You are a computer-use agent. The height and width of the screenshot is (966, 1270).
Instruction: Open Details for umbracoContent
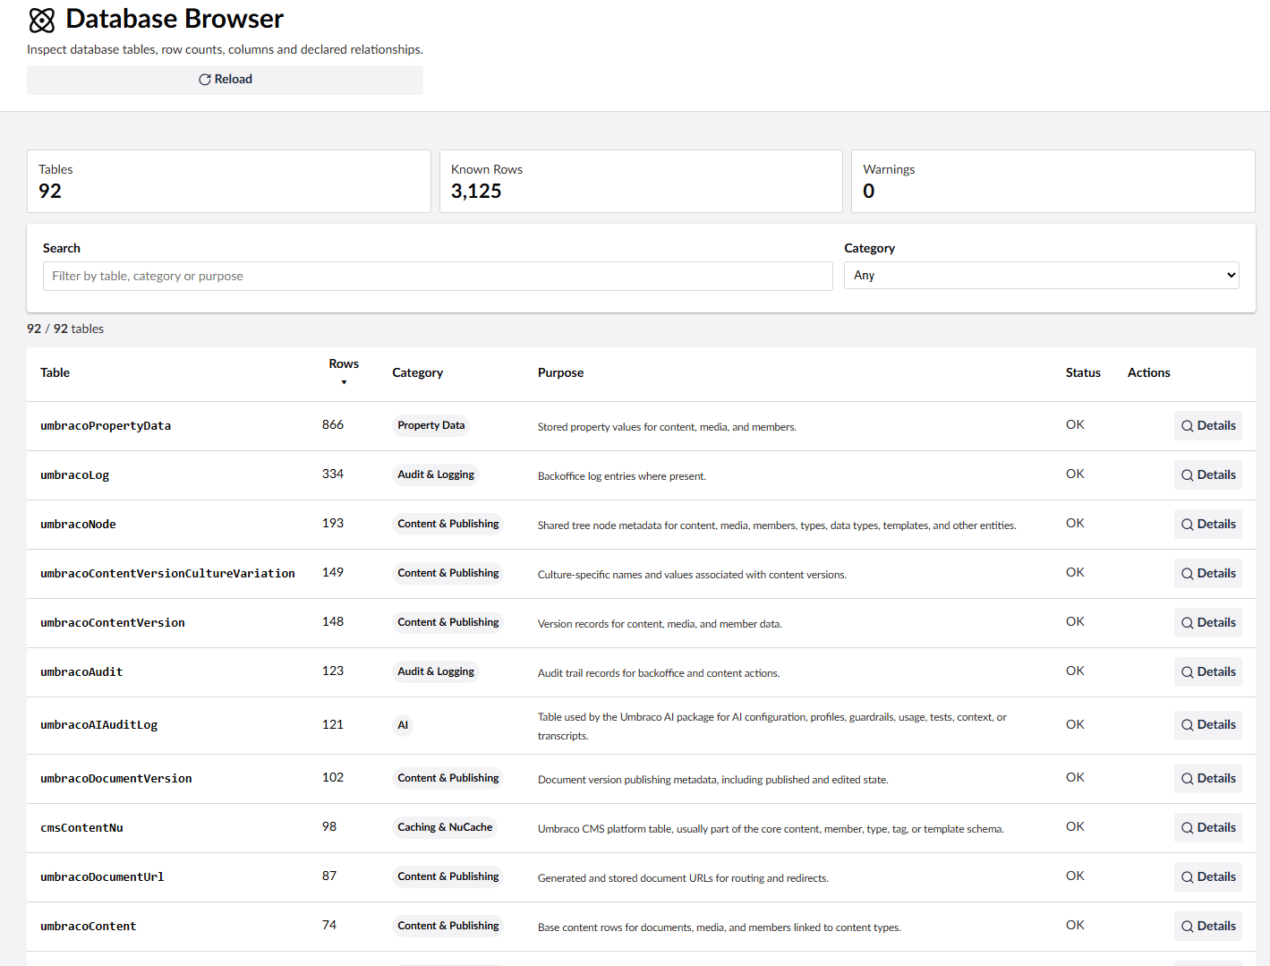[x=1207, y=926]
